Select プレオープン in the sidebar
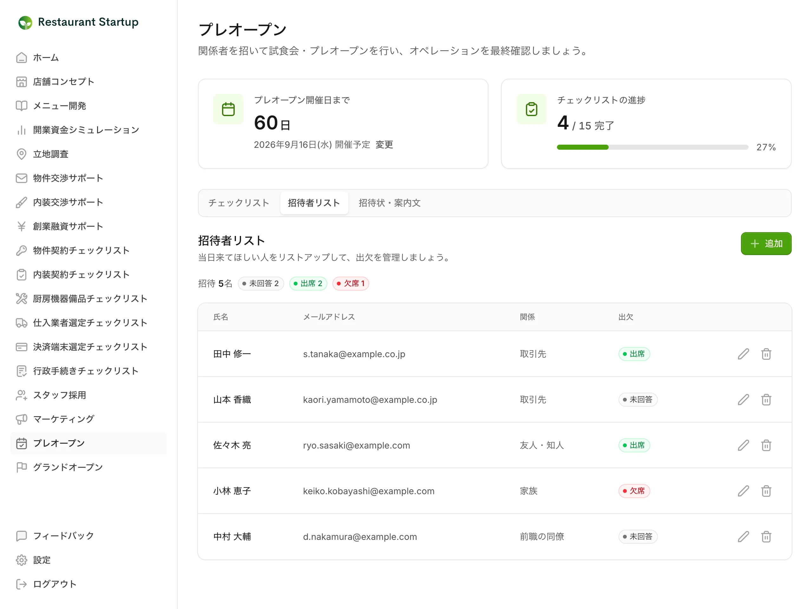812x609 pixels. [x=89, y=443]
